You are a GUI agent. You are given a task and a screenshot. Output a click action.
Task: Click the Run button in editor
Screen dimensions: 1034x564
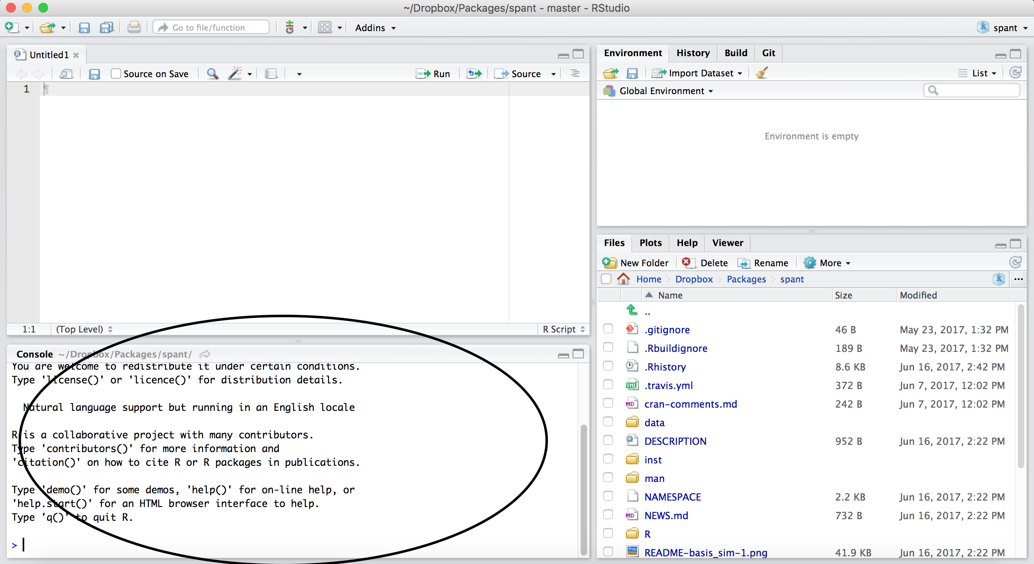pyautogui.click(x=434, y=74)
